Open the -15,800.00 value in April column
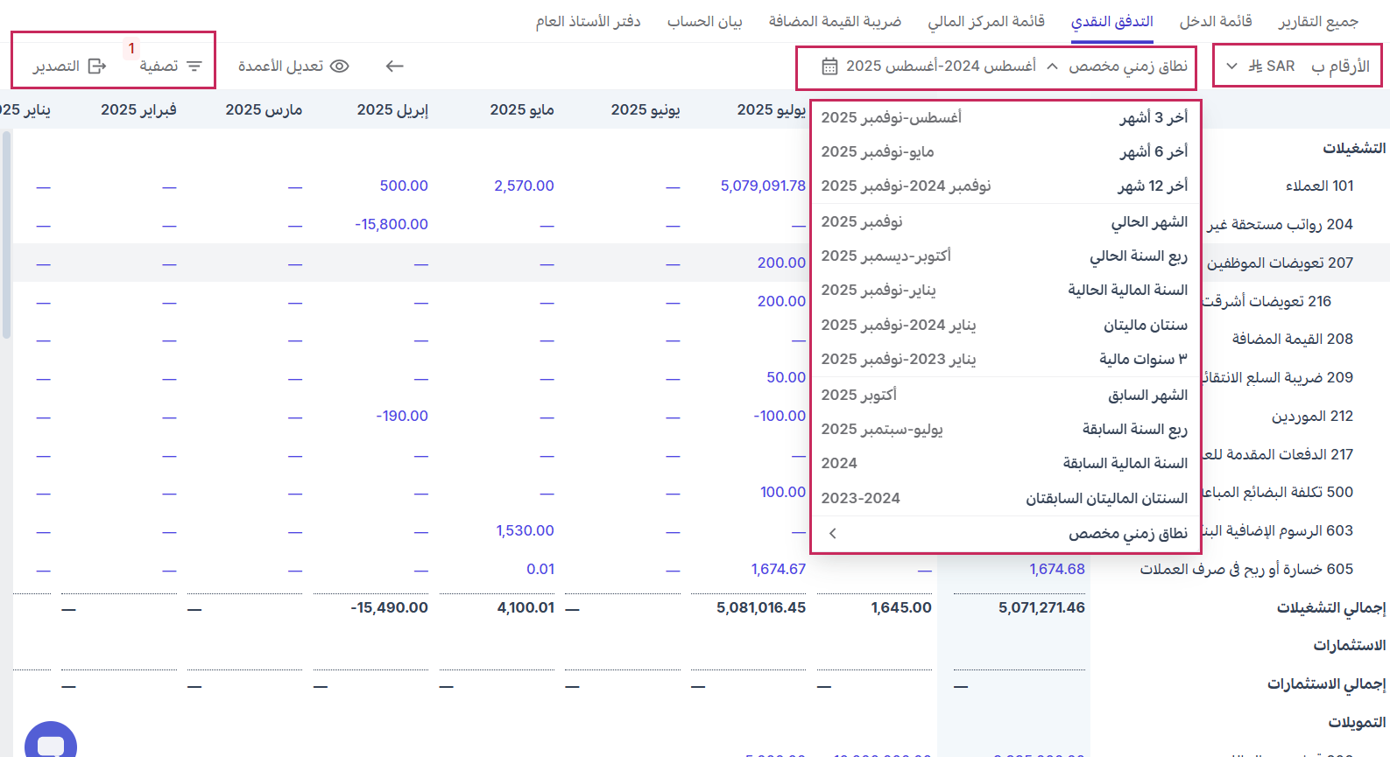The width and height of the screenshot is (1390, 757). click(x=391, y=224)
